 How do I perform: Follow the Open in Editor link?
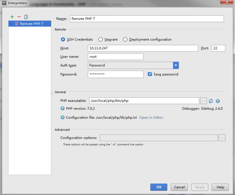tap(151, 117)
